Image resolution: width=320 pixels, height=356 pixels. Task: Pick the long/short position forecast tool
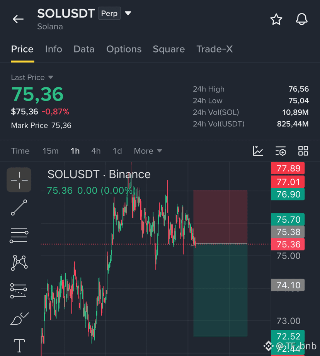coord(19,291)
